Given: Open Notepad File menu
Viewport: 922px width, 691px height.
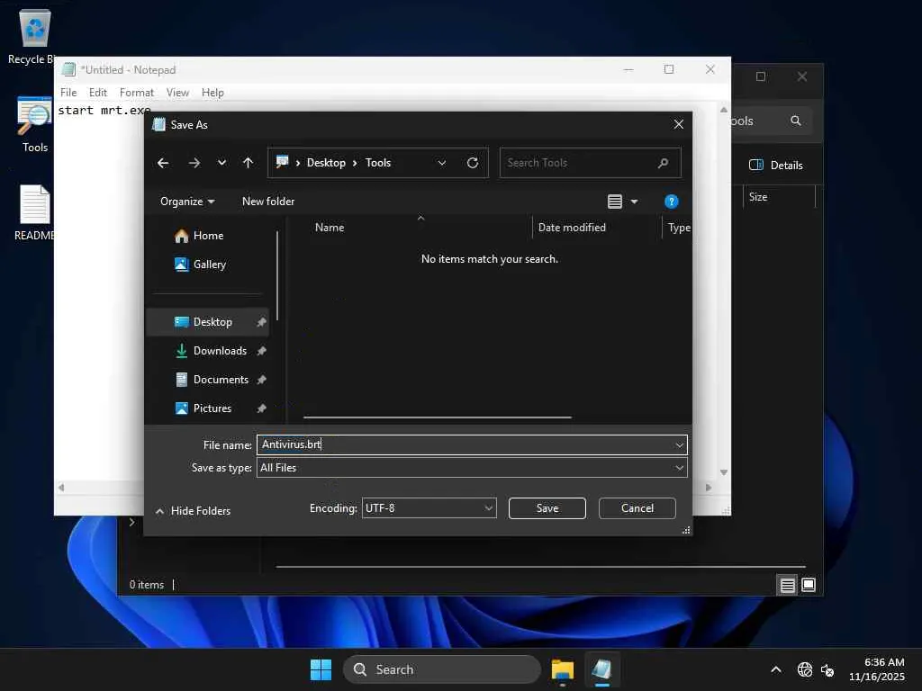Looking at the screenshot, I should point(68,93).
